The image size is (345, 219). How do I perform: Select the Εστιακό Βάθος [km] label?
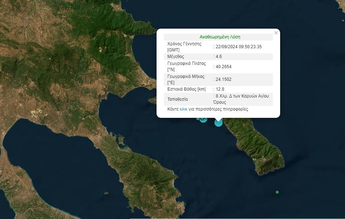pyautogui.click(x=187, y=90)
